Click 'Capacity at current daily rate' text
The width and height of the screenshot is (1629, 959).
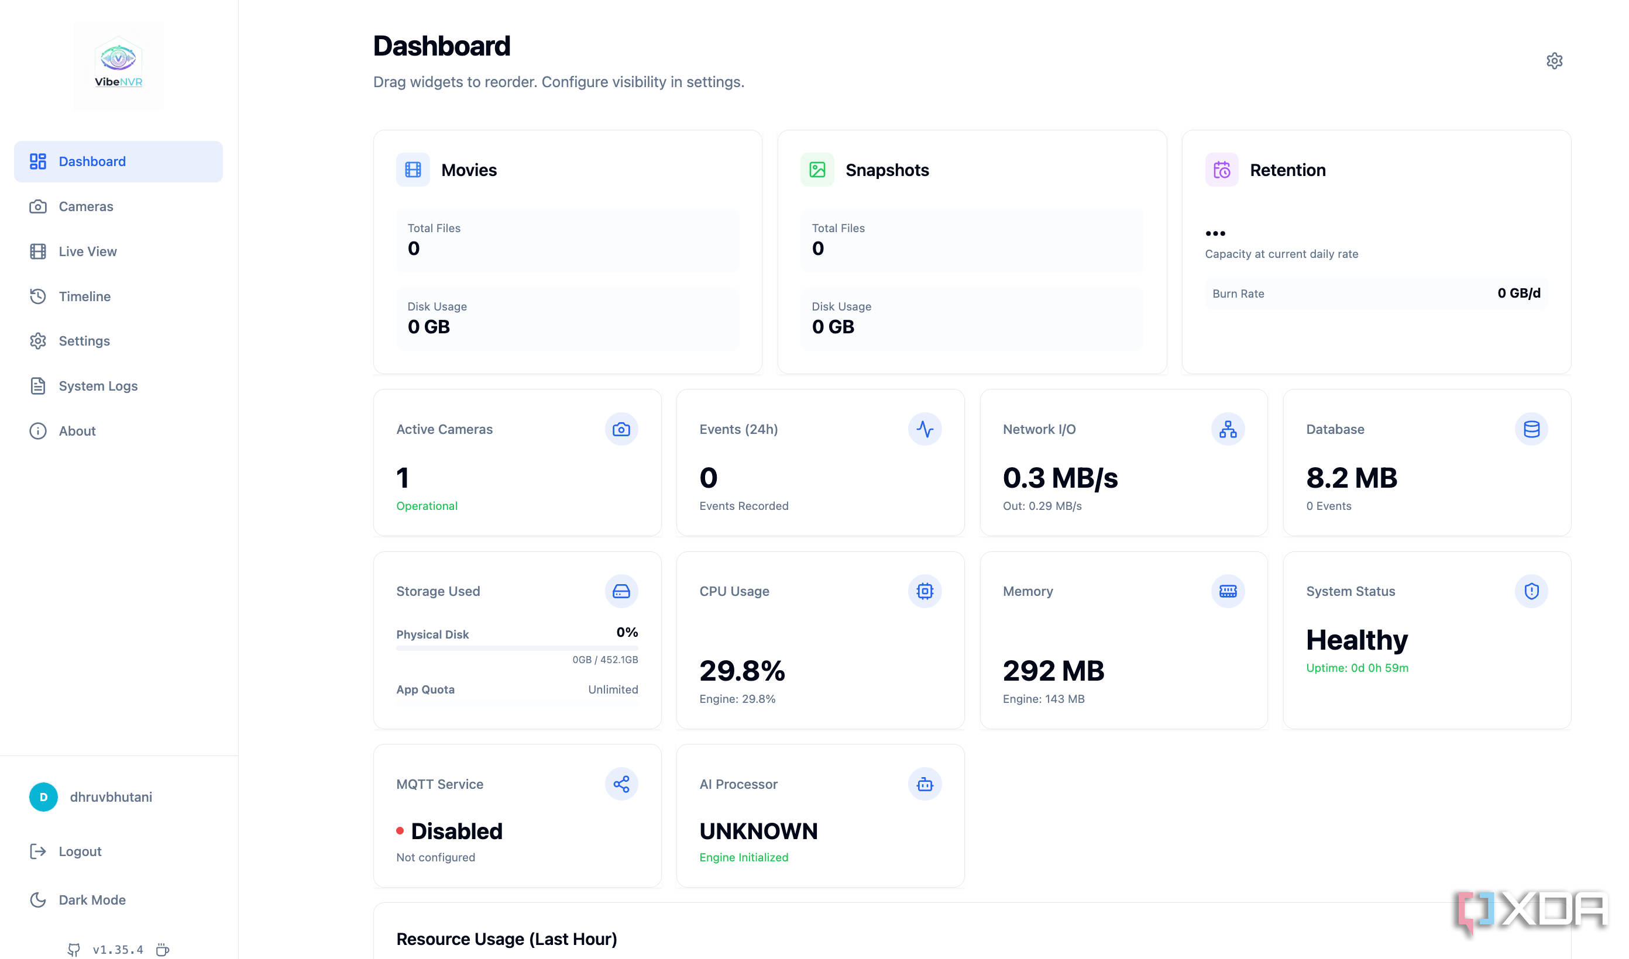pyautogui.click(x=1281, y=254)
